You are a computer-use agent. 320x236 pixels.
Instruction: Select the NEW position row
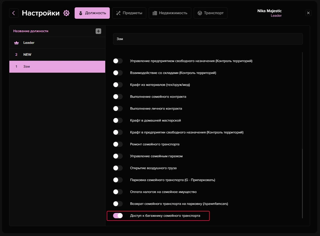coord(57,55)
